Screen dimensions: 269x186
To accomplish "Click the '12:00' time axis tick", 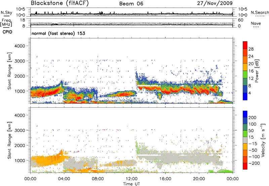I will [x=131, y=179].
